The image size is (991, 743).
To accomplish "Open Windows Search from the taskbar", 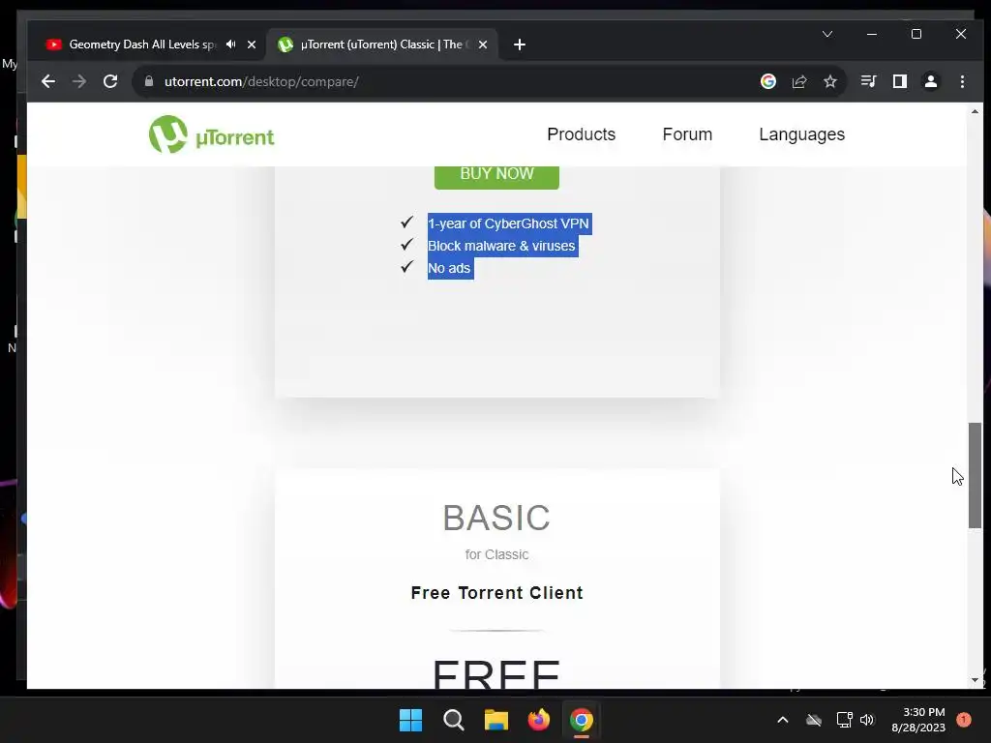I will pyautogui.click(x=453, y=720).
